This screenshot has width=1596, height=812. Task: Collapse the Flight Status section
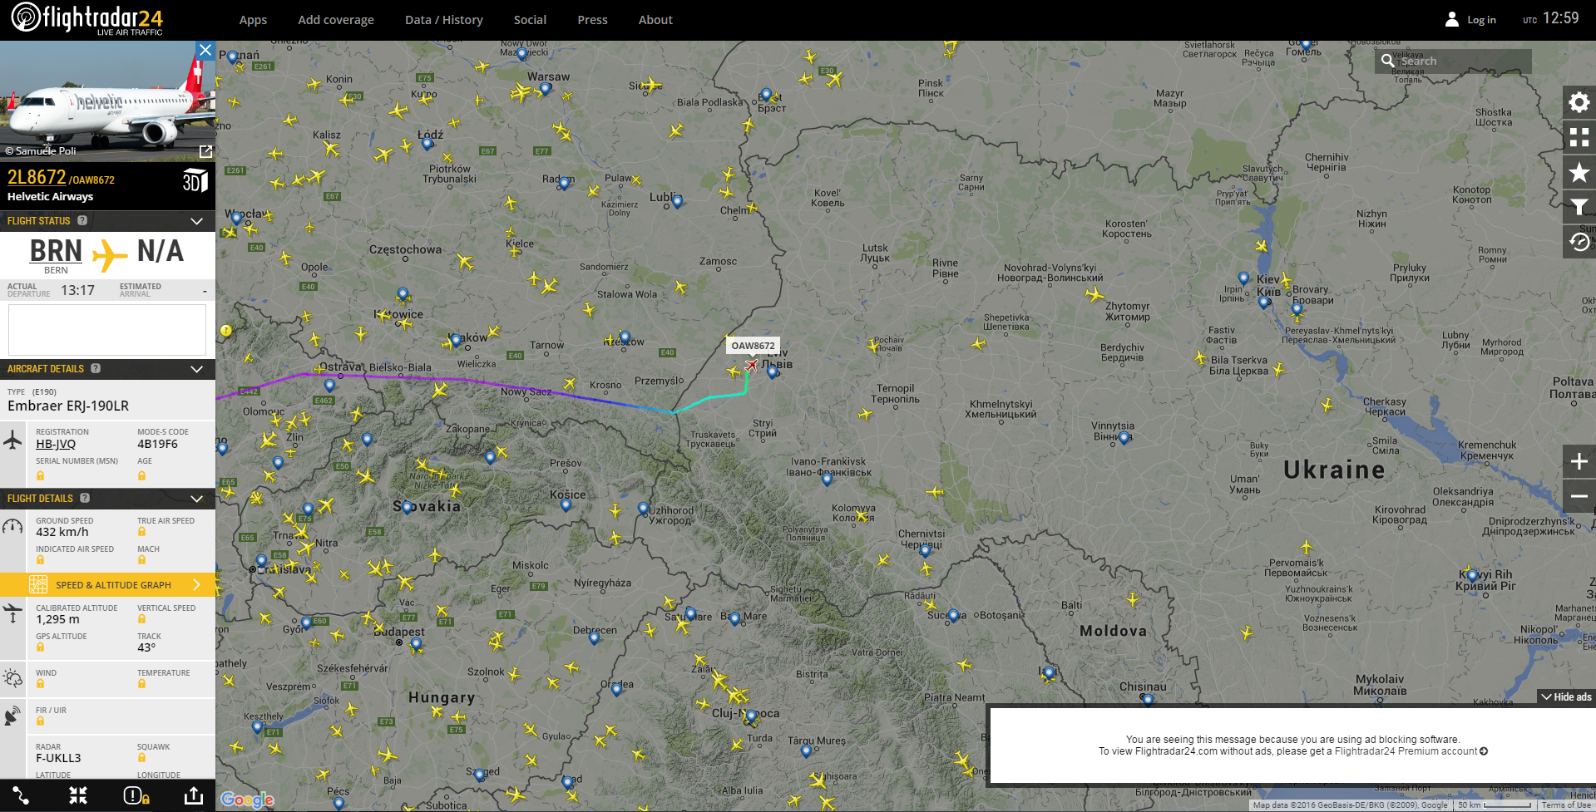pos(197,221)
